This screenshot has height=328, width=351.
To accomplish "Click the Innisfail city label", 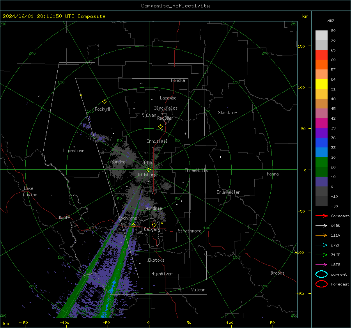I will click(157, 141).
